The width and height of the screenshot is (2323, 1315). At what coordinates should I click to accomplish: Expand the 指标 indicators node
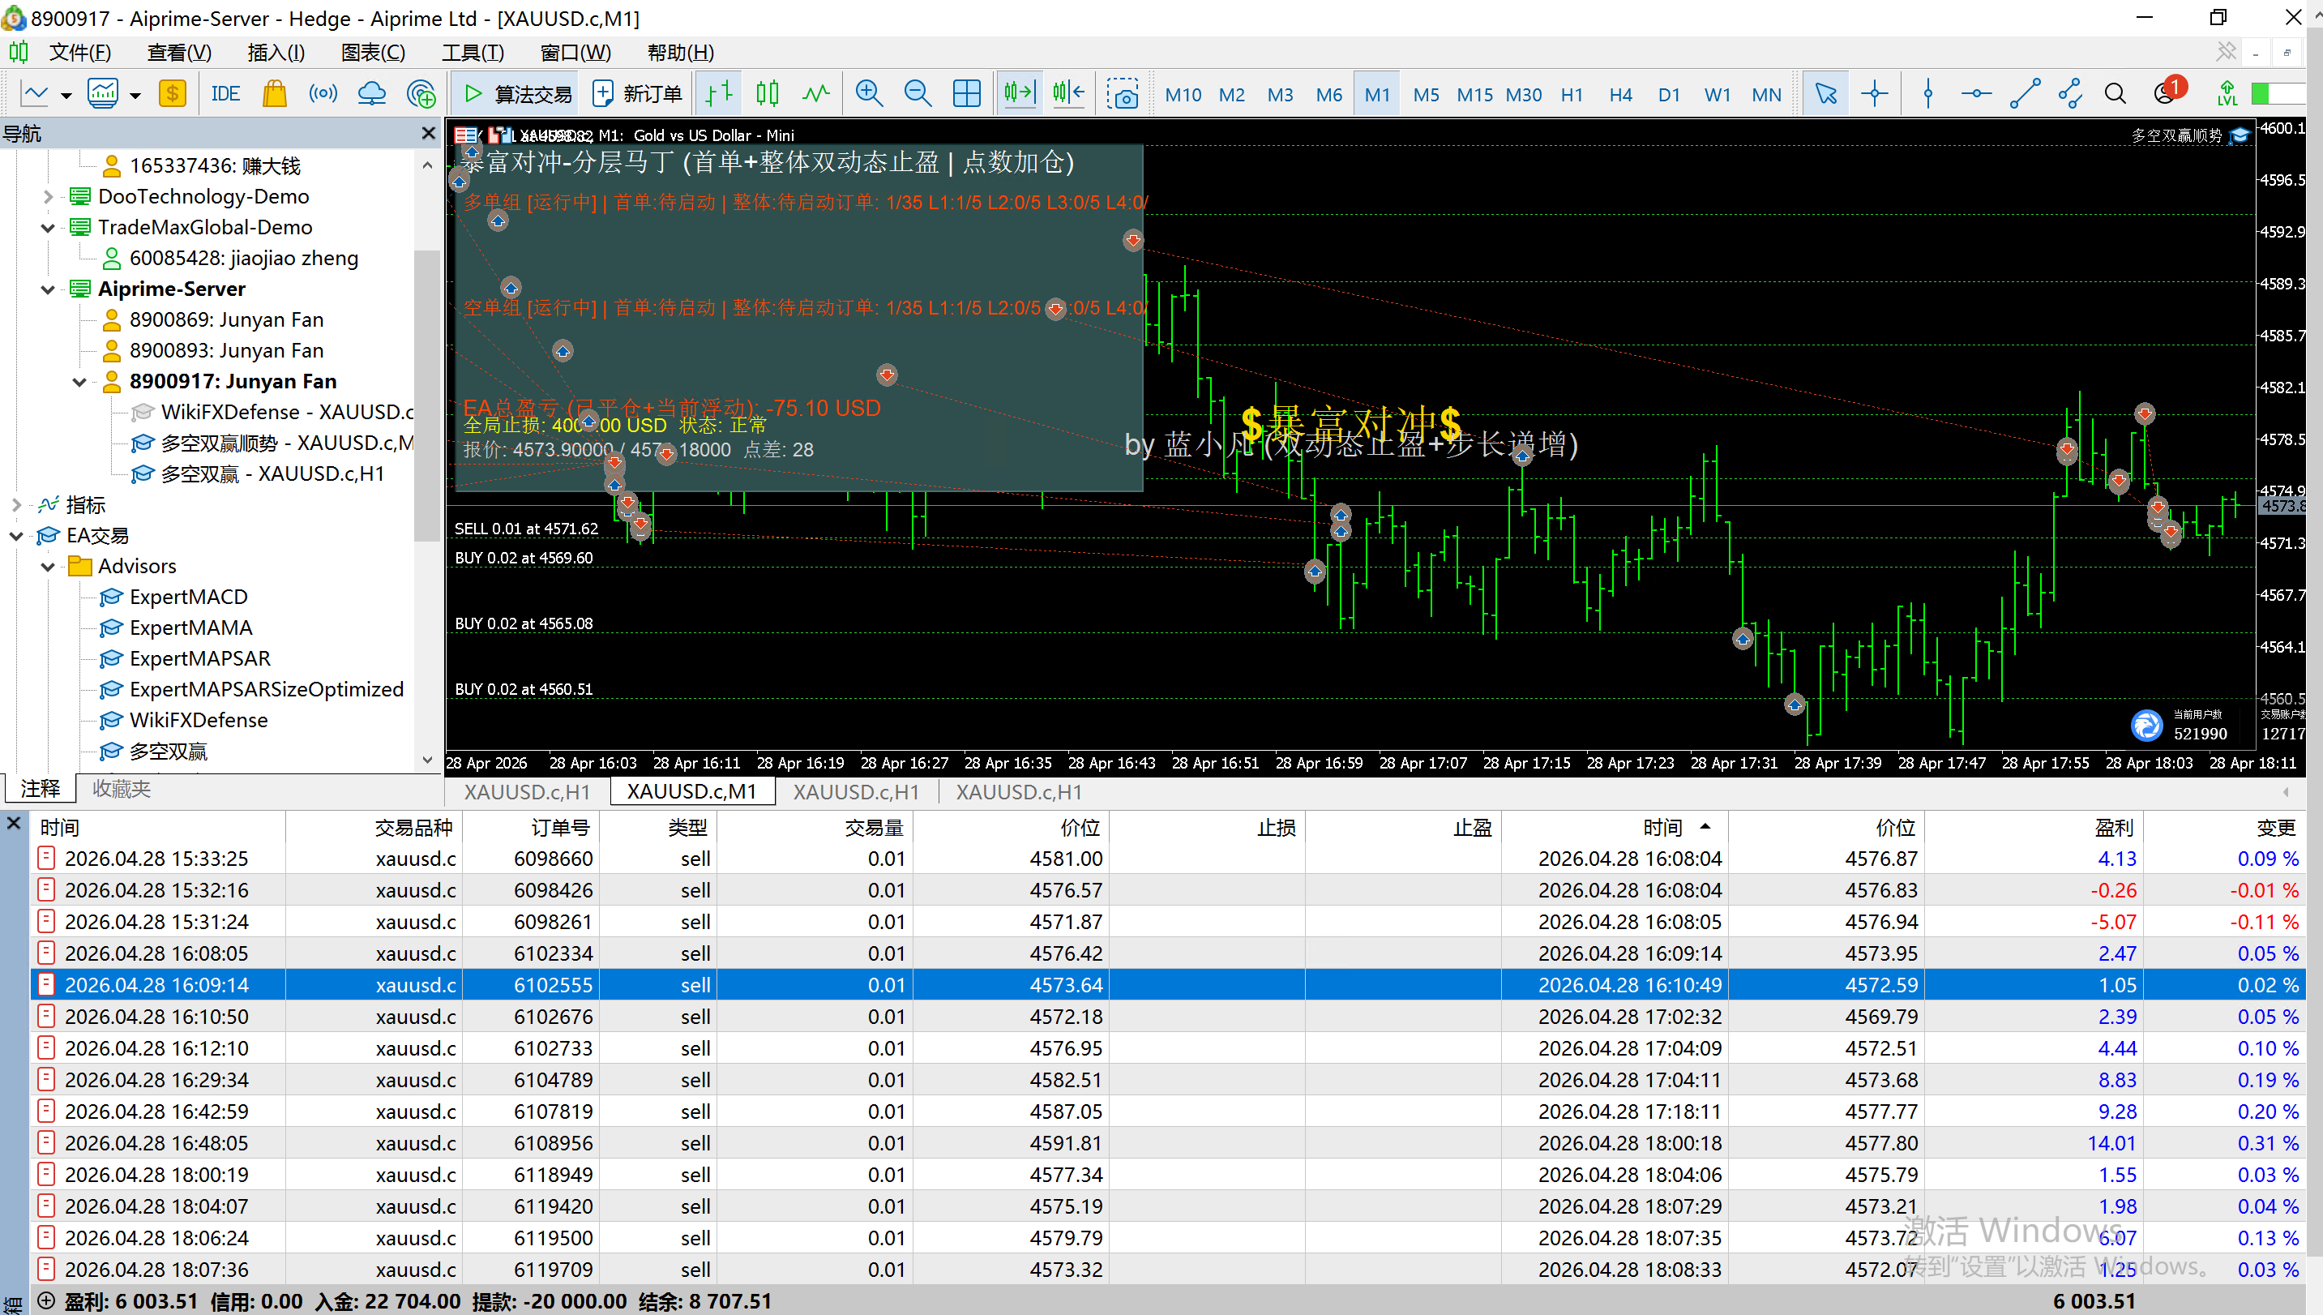pyautogui.click(x=16, y=505)
